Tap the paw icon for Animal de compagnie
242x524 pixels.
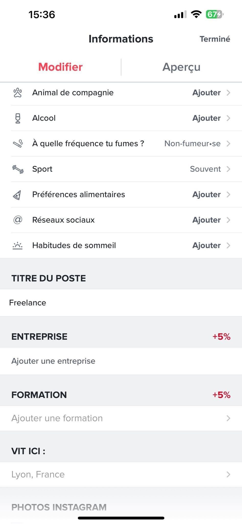coord(18,93)
